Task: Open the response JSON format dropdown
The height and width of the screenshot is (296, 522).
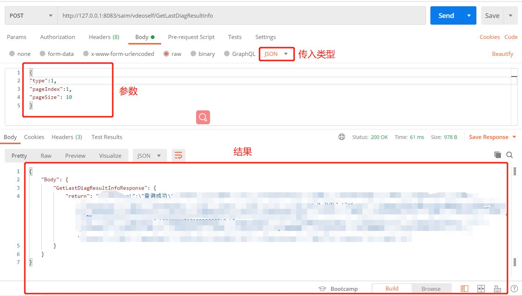Action: [x=150, y=156]
